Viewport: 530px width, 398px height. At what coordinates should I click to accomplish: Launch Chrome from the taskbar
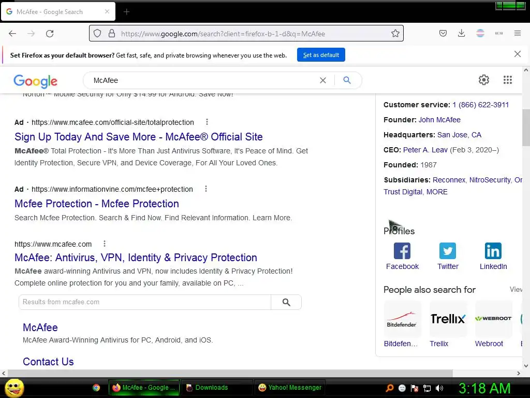coord(96,388)
